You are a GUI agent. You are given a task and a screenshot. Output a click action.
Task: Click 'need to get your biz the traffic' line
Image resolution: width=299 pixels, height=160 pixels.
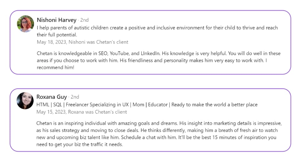pos(80,144)
